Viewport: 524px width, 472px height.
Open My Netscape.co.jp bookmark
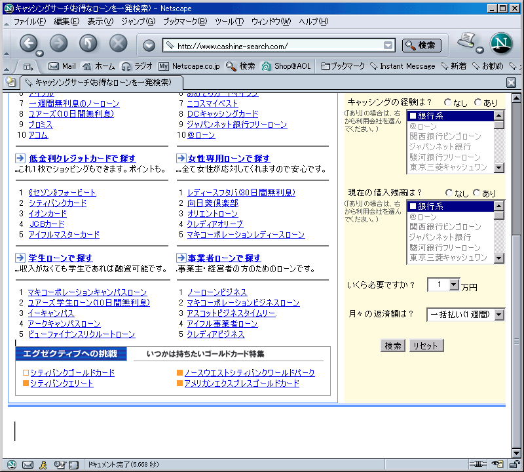pos(189,66)
